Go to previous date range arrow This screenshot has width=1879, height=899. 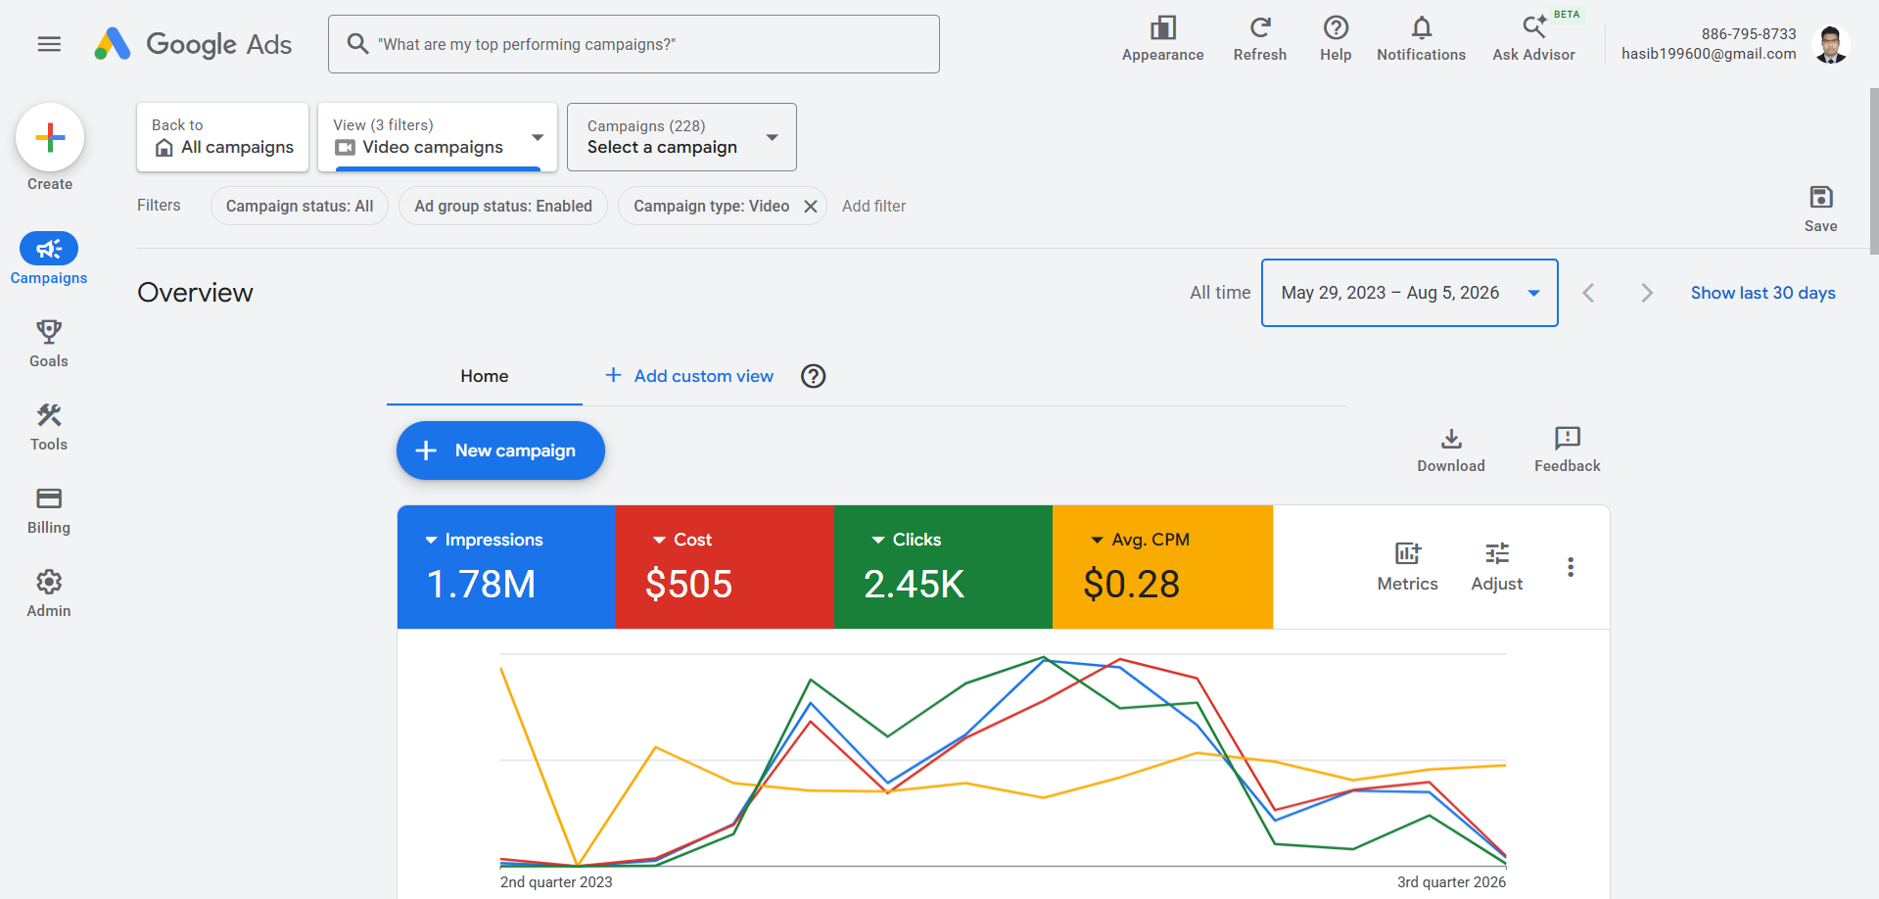[x=1588, y=293]
